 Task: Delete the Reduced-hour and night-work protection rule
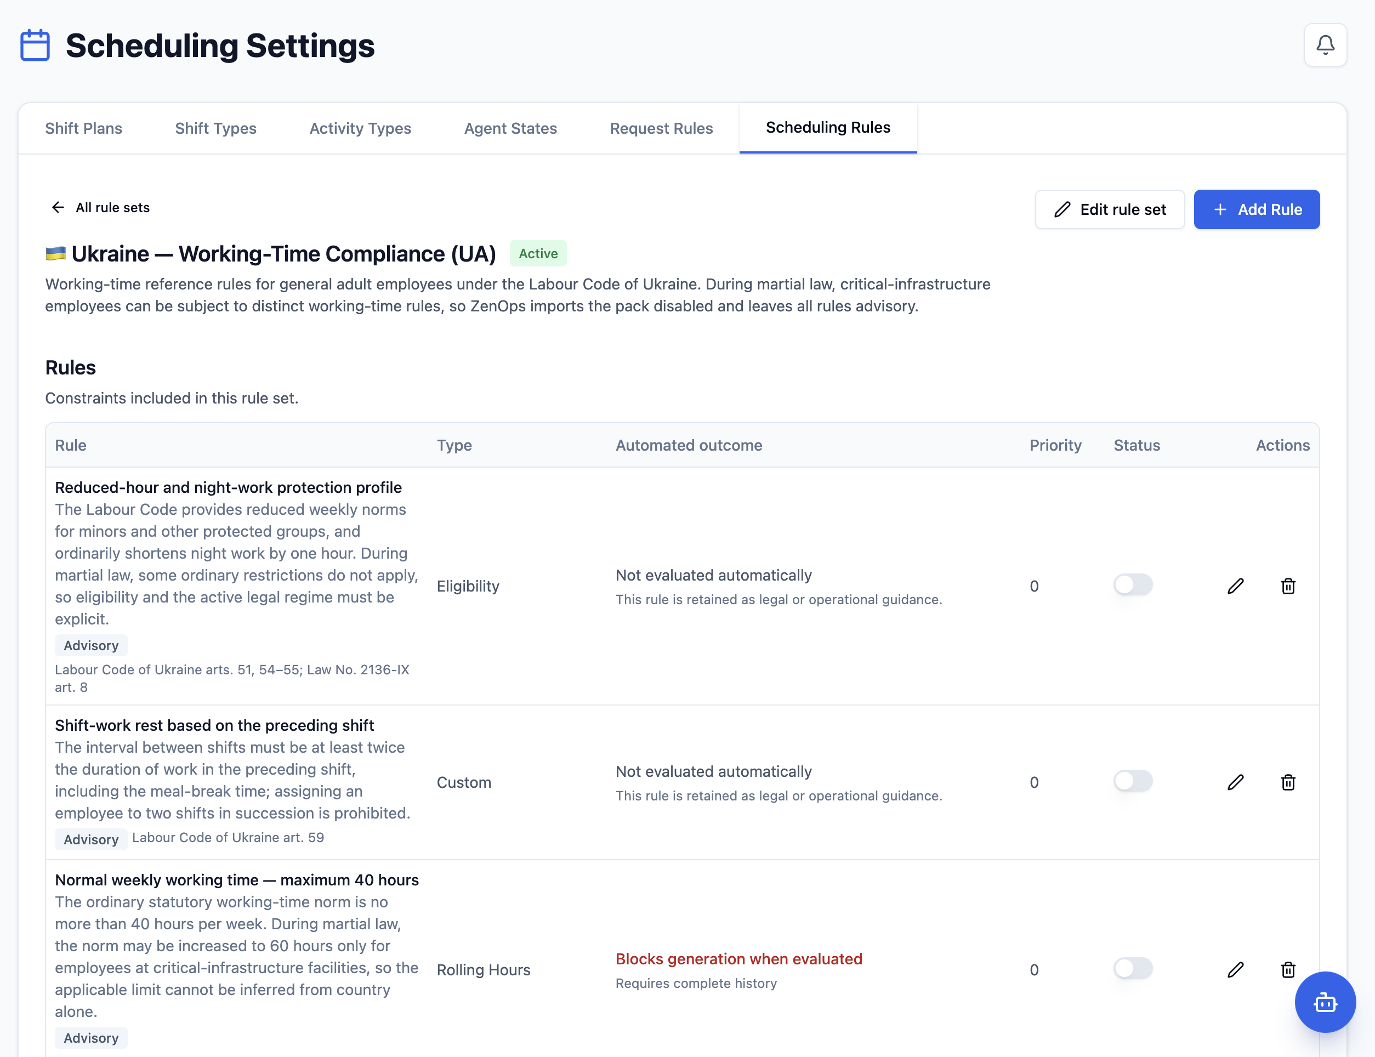[x=1288, y=586]
